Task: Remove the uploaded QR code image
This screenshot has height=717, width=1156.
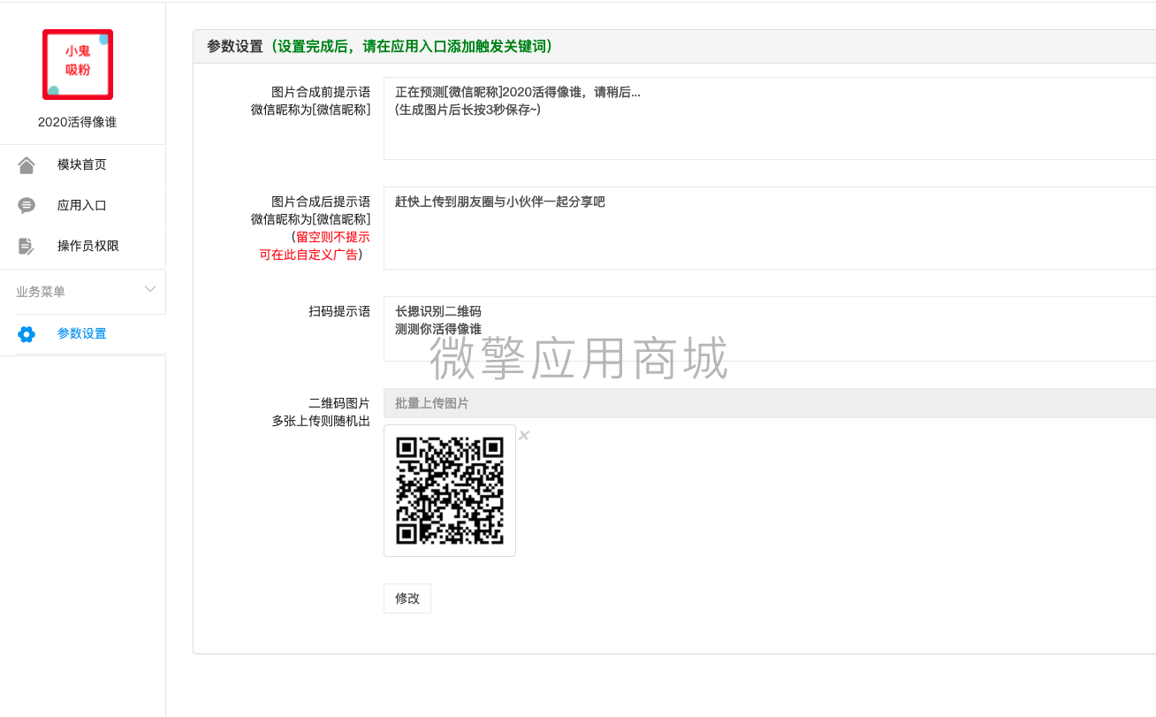Action: pos(524,435)
